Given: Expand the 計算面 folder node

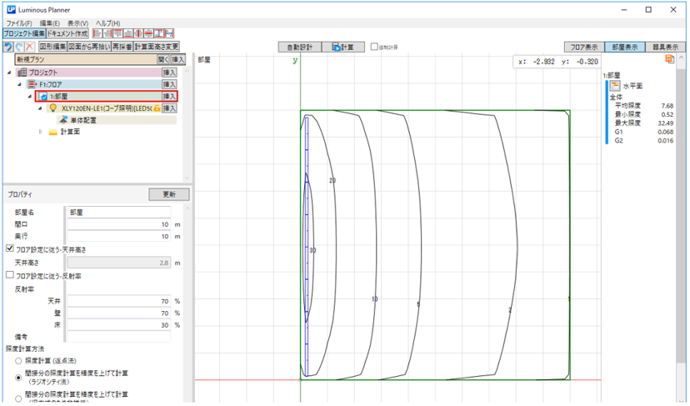Looking at the screenshot, I should (41, 132).
